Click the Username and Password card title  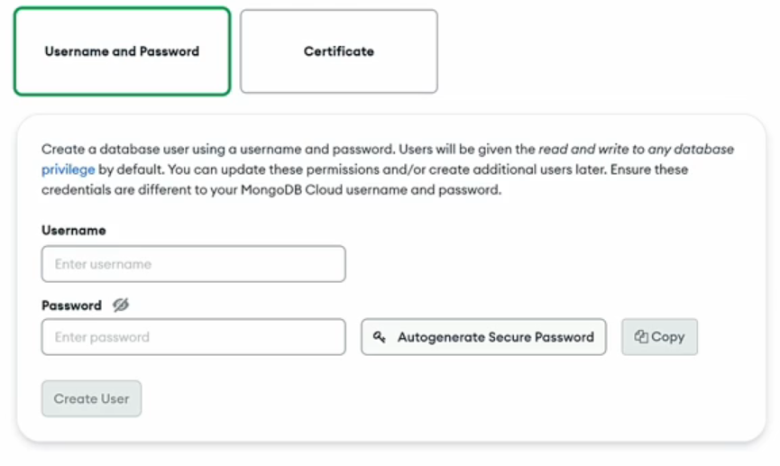tap(122, 51)
